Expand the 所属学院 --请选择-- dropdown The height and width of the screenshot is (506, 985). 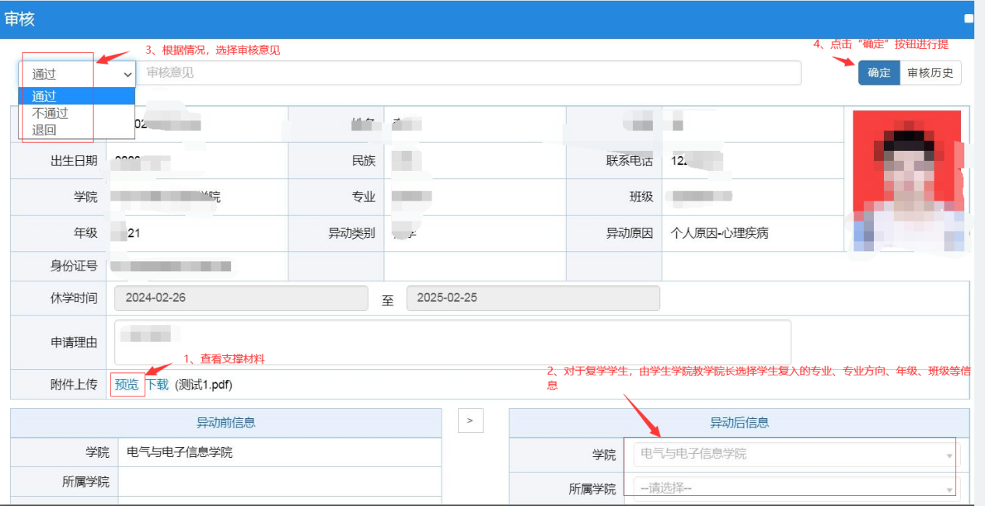796,489
